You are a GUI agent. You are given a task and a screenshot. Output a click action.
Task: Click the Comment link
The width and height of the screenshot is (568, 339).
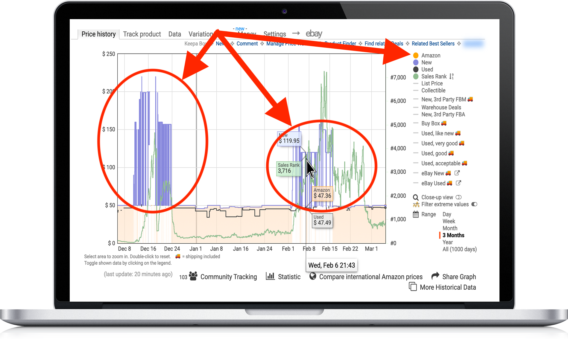[x=247, y=44]
